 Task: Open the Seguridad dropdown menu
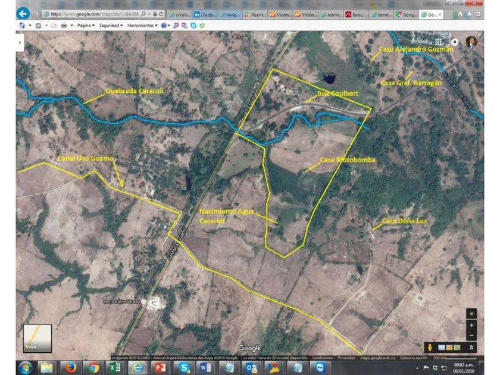click(x=111, y=26)
